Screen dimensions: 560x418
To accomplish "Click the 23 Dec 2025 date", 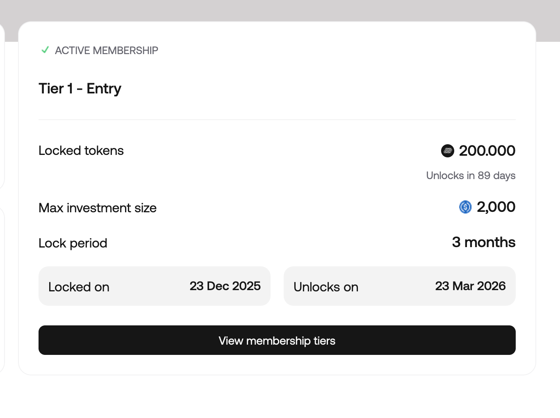I will pyautogui.click(x=225, y=286).
